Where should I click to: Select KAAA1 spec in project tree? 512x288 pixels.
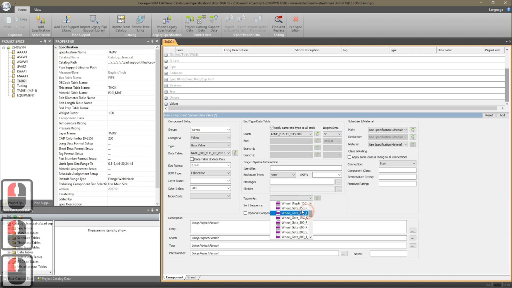click(22, 71)
